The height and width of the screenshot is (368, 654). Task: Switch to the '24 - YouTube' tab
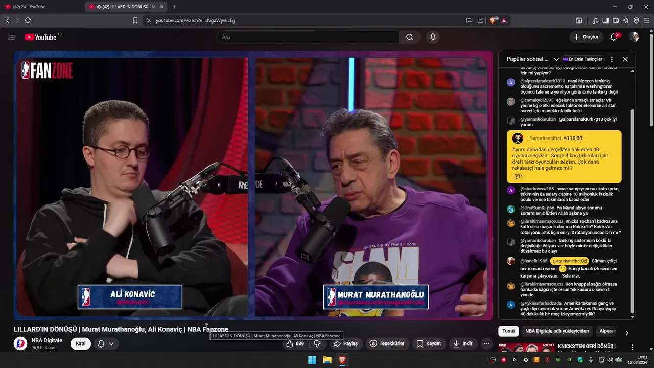click(41, 7)
